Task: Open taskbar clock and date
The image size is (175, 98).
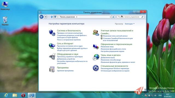Action: [x=168, y=95]
